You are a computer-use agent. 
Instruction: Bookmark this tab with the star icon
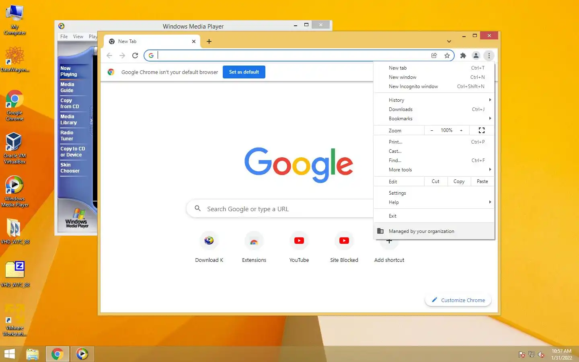[x=447, y=56]
